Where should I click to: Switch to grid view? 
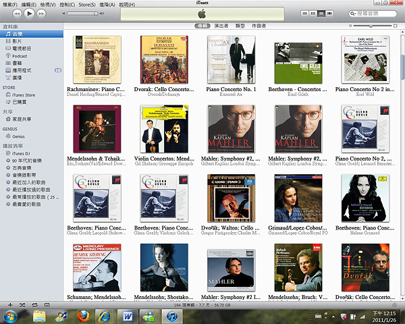tap(321, 13)
